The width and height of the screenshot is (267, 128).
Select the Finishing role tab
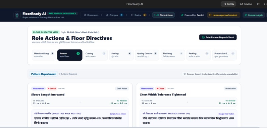pos(173,55)
